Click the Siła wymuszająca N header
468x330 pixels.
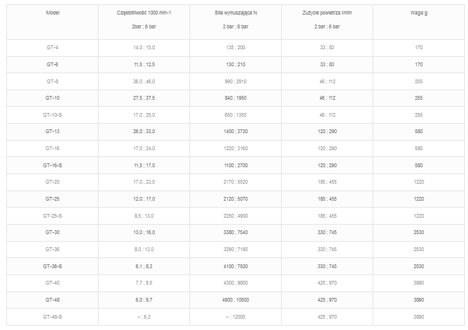[x=236, y=13]
